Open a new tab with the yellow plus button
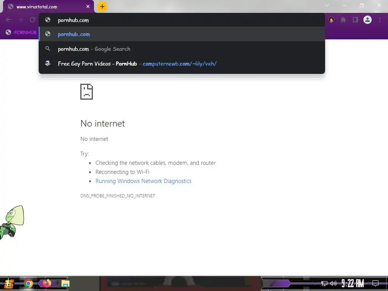The image size is (388, 291). click(x=102, y=6)
